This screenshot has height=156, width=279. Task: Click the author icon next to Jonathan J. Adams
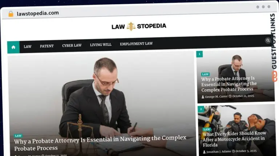[204, 152]
